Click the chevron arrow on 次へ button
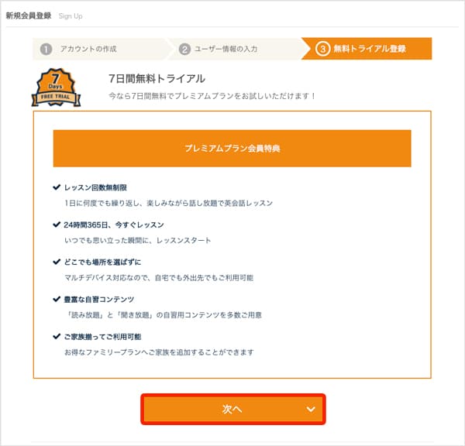The height and width of the screenshot is (446, 465). point(311,409)
